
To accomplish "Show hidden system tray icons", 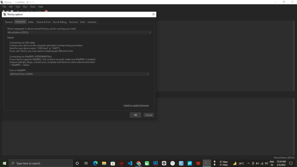I will tap(249, 163).
